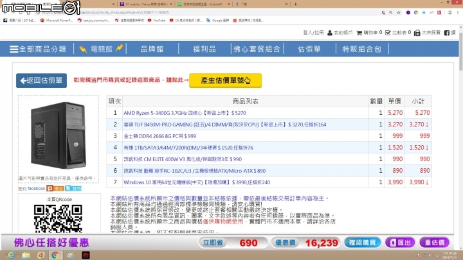The width and height of the screenshot is (463, 260).
Task: Click the 確認購買 confirm purchase button
Action: point(362,243)
